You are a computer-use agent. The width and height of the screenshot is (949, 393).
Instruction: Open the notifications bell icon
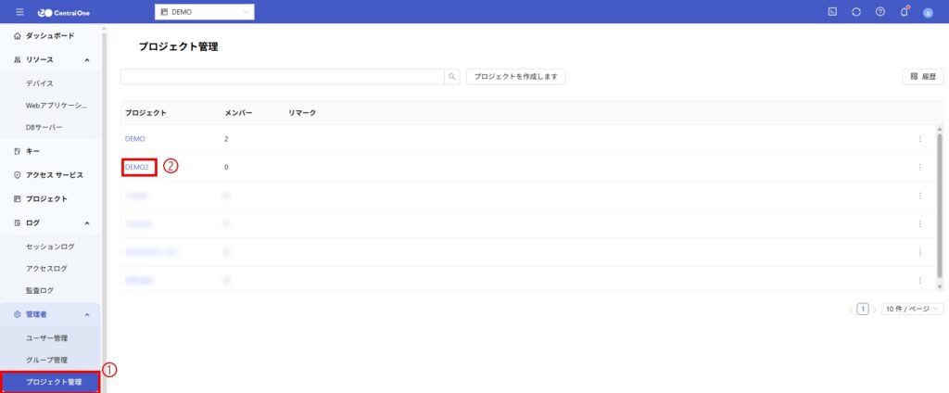(905, 12)
